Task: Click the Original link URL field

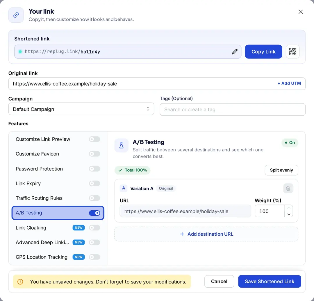Action: tap(157, 84)
